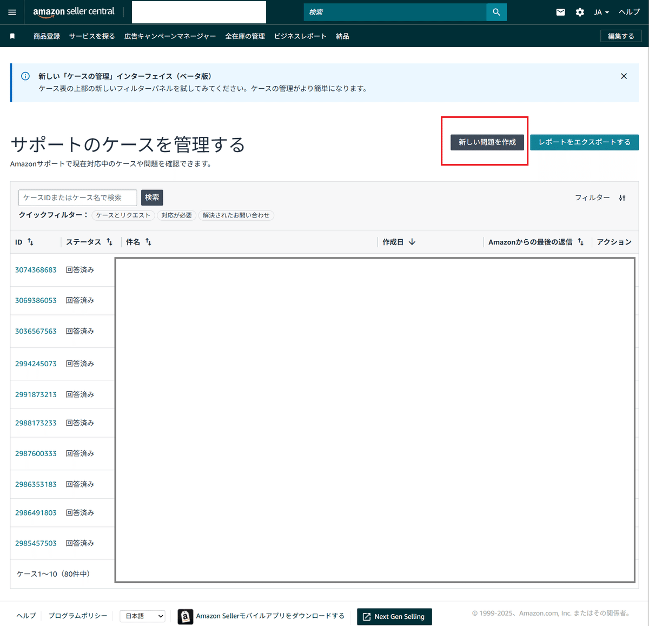Sort by Amazonからの最後の返信 arrows
This screenshot has width=649, height=626.
(x=580, y=242)
